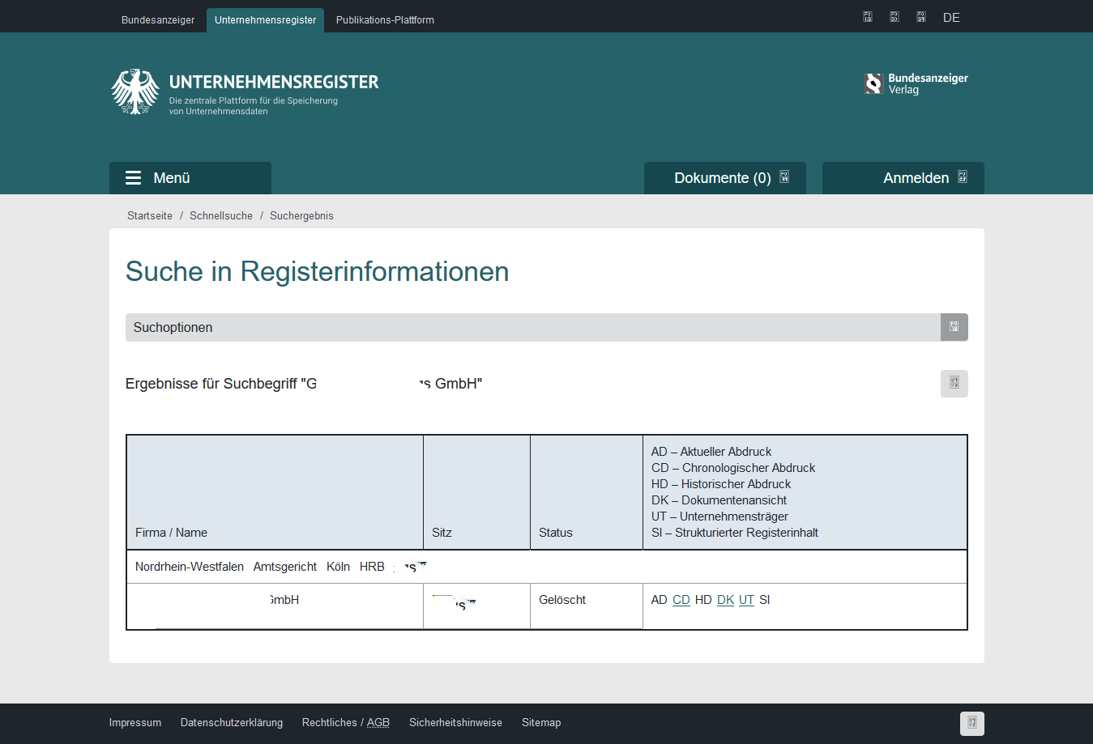Click the icon button in the footer bar
Viewport: 1093px width, 744px height.
tap(971, 723)
